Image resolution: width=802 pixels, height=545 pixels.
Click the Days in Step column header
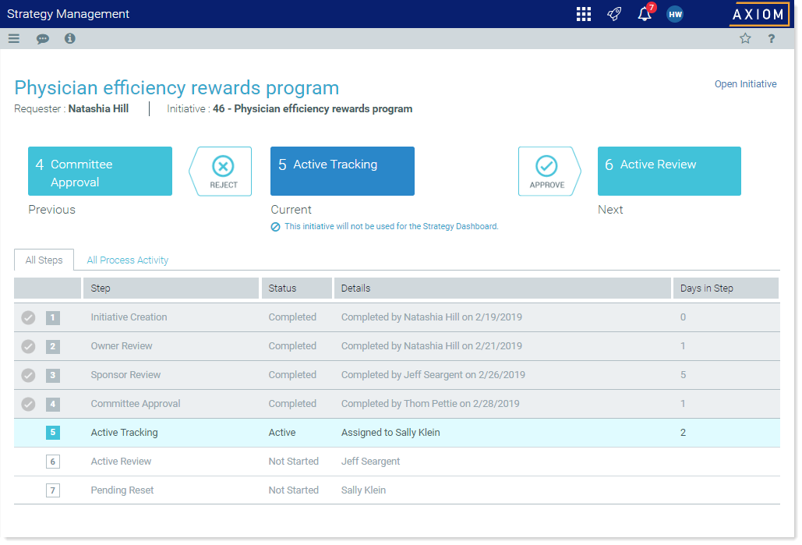pos(706,288)
